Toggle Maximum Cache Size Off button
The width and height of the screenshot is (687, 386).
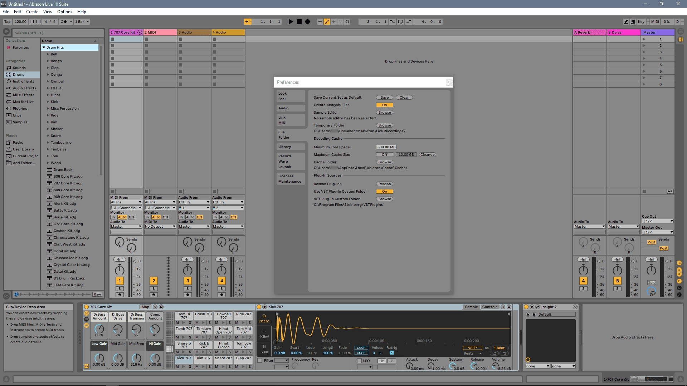pyautogui.click(x=385, y=155)
